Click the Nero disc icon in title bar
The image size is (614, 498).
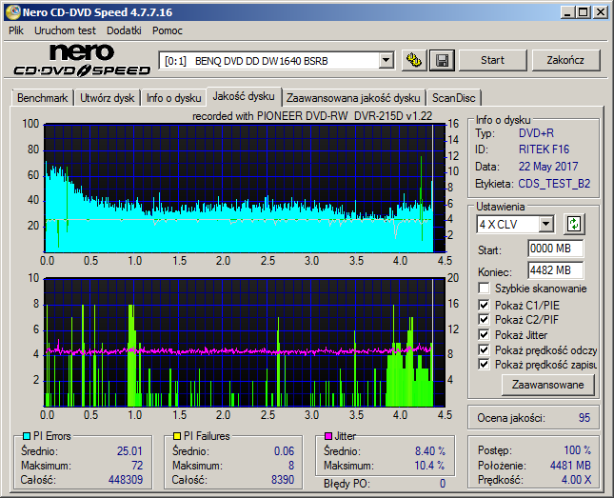click(x=12, y=12)
